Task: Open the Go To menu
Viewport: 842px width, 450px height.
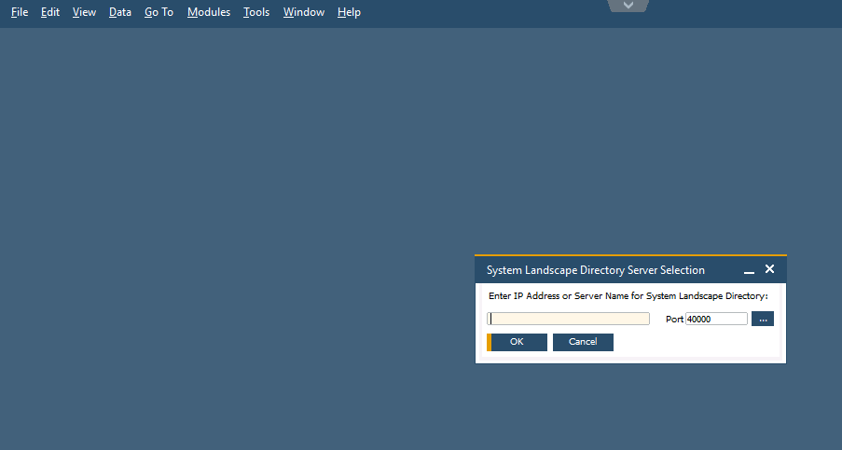Action: (159, 12)
